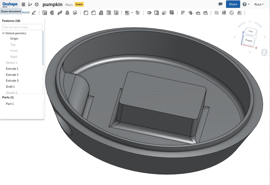Select the Draft tool in toolbar
The height and width of the screenshot is (185, 270).
coord(101,13)
